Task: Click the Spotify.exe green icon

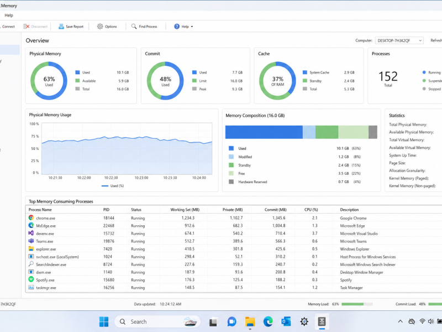Action: tap(31, 279)
